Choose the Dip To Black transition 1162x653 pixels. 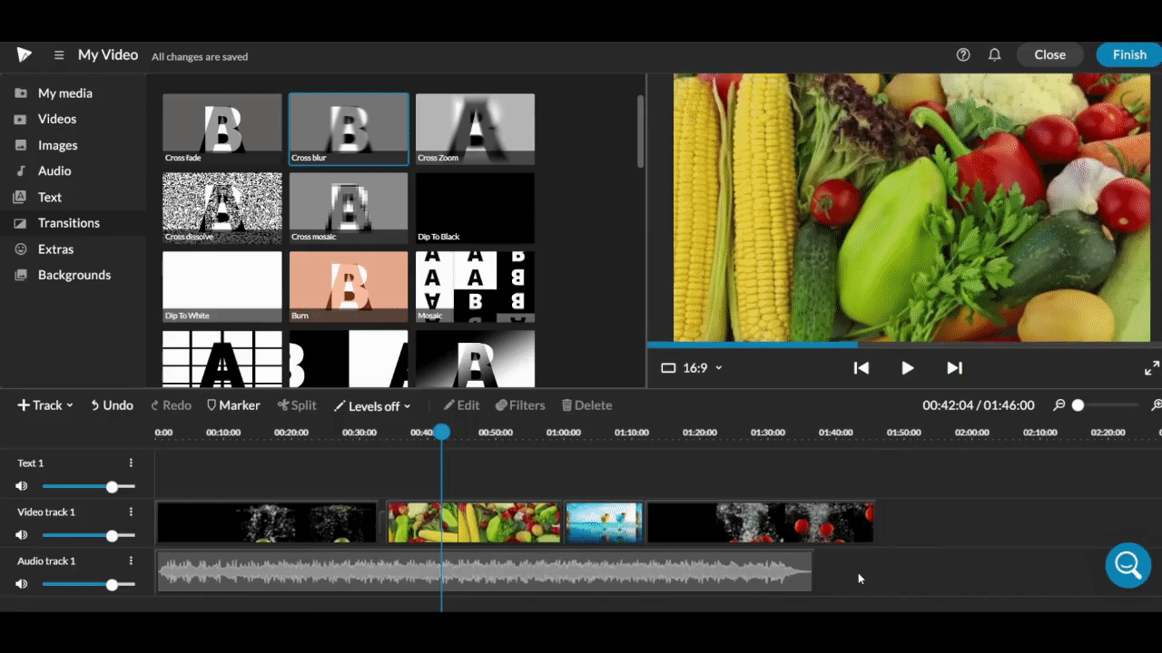(475, 208)
